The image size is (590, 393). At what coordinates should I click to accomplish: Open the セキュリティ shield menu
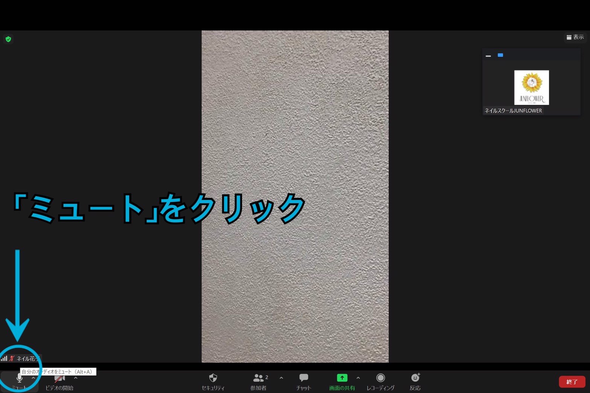tap(213, 382)
